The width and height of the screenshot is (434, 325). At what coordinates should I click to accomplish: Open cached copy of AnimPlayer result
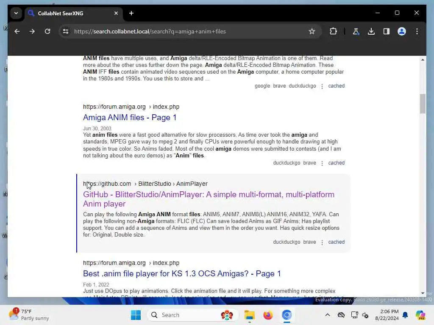click(336, 242)
